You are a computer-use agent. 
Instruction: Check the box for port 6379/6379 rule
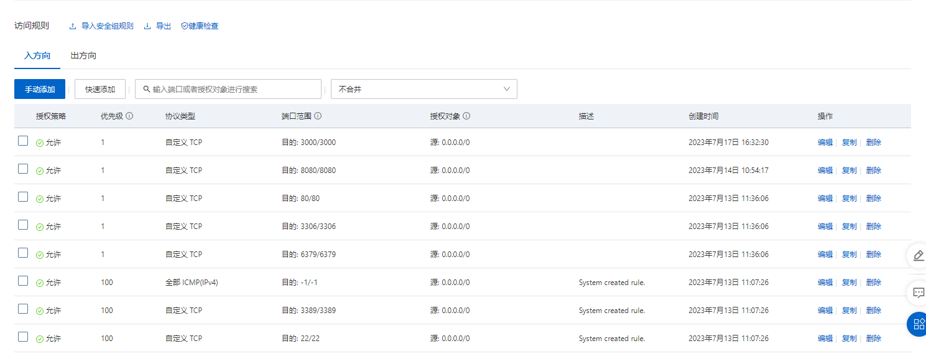click(x=23, y=253)
